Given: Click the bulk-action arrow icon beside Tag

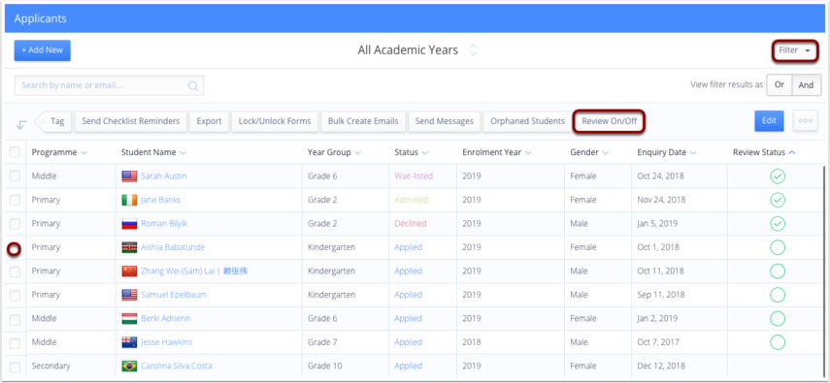Looking at the screenshot, I should click(21, 125).
